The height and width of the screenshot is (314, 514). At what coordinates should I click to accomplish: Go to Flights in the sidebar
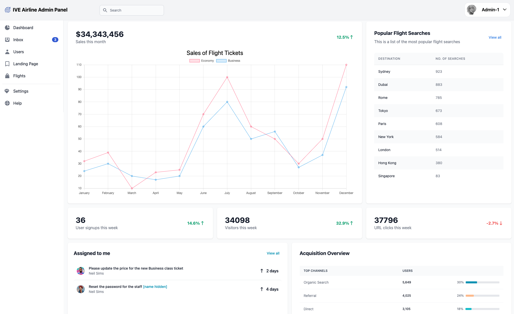click(x=19, y=76)
